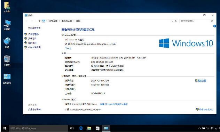This screenshot has width=220, height=132.
Task: Open System protection (系统保护) link
Action: pyautogui.click(x=32, y=43)
